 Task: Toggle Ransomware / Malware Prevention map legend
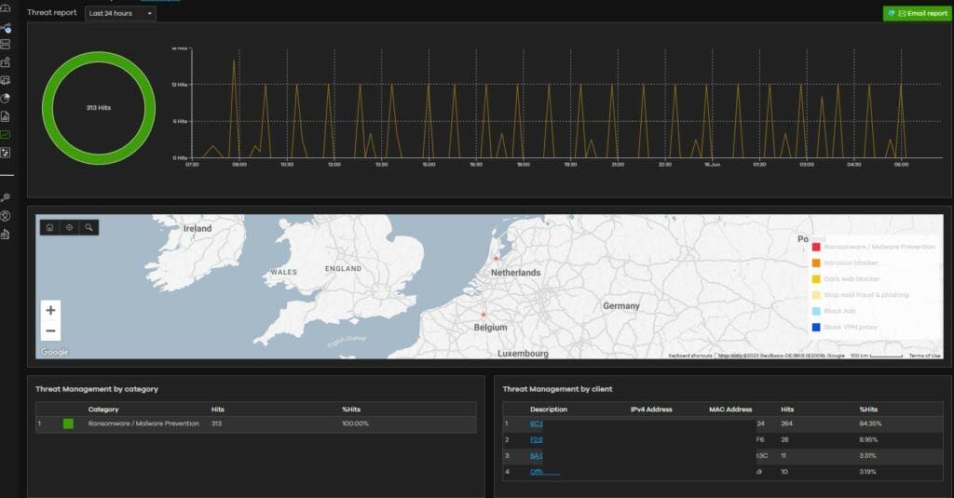coord(874,247)
